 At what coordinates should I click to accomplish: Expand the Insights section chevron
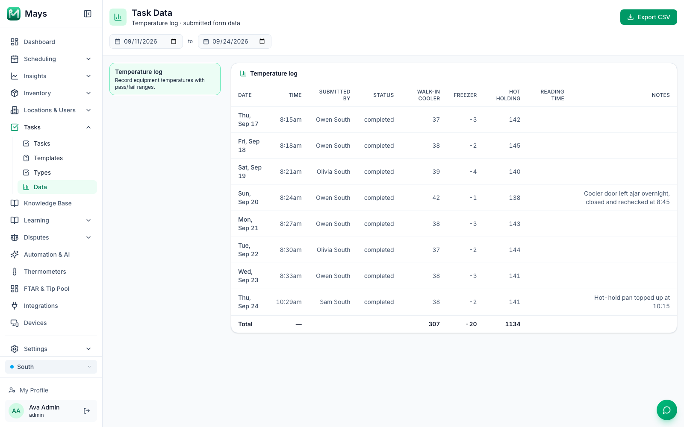pos(88,76)
